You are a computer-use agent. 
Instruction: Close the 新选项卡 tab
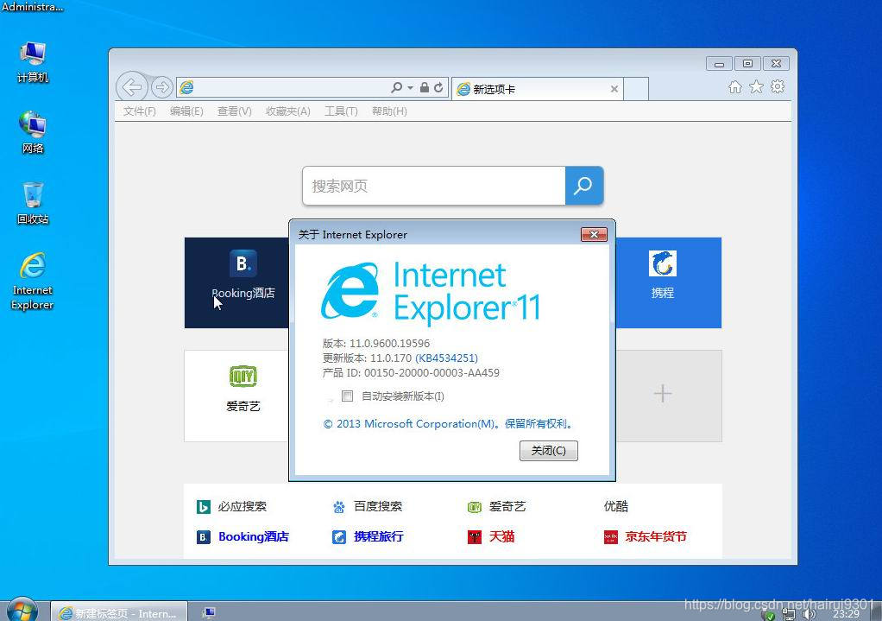614,89
